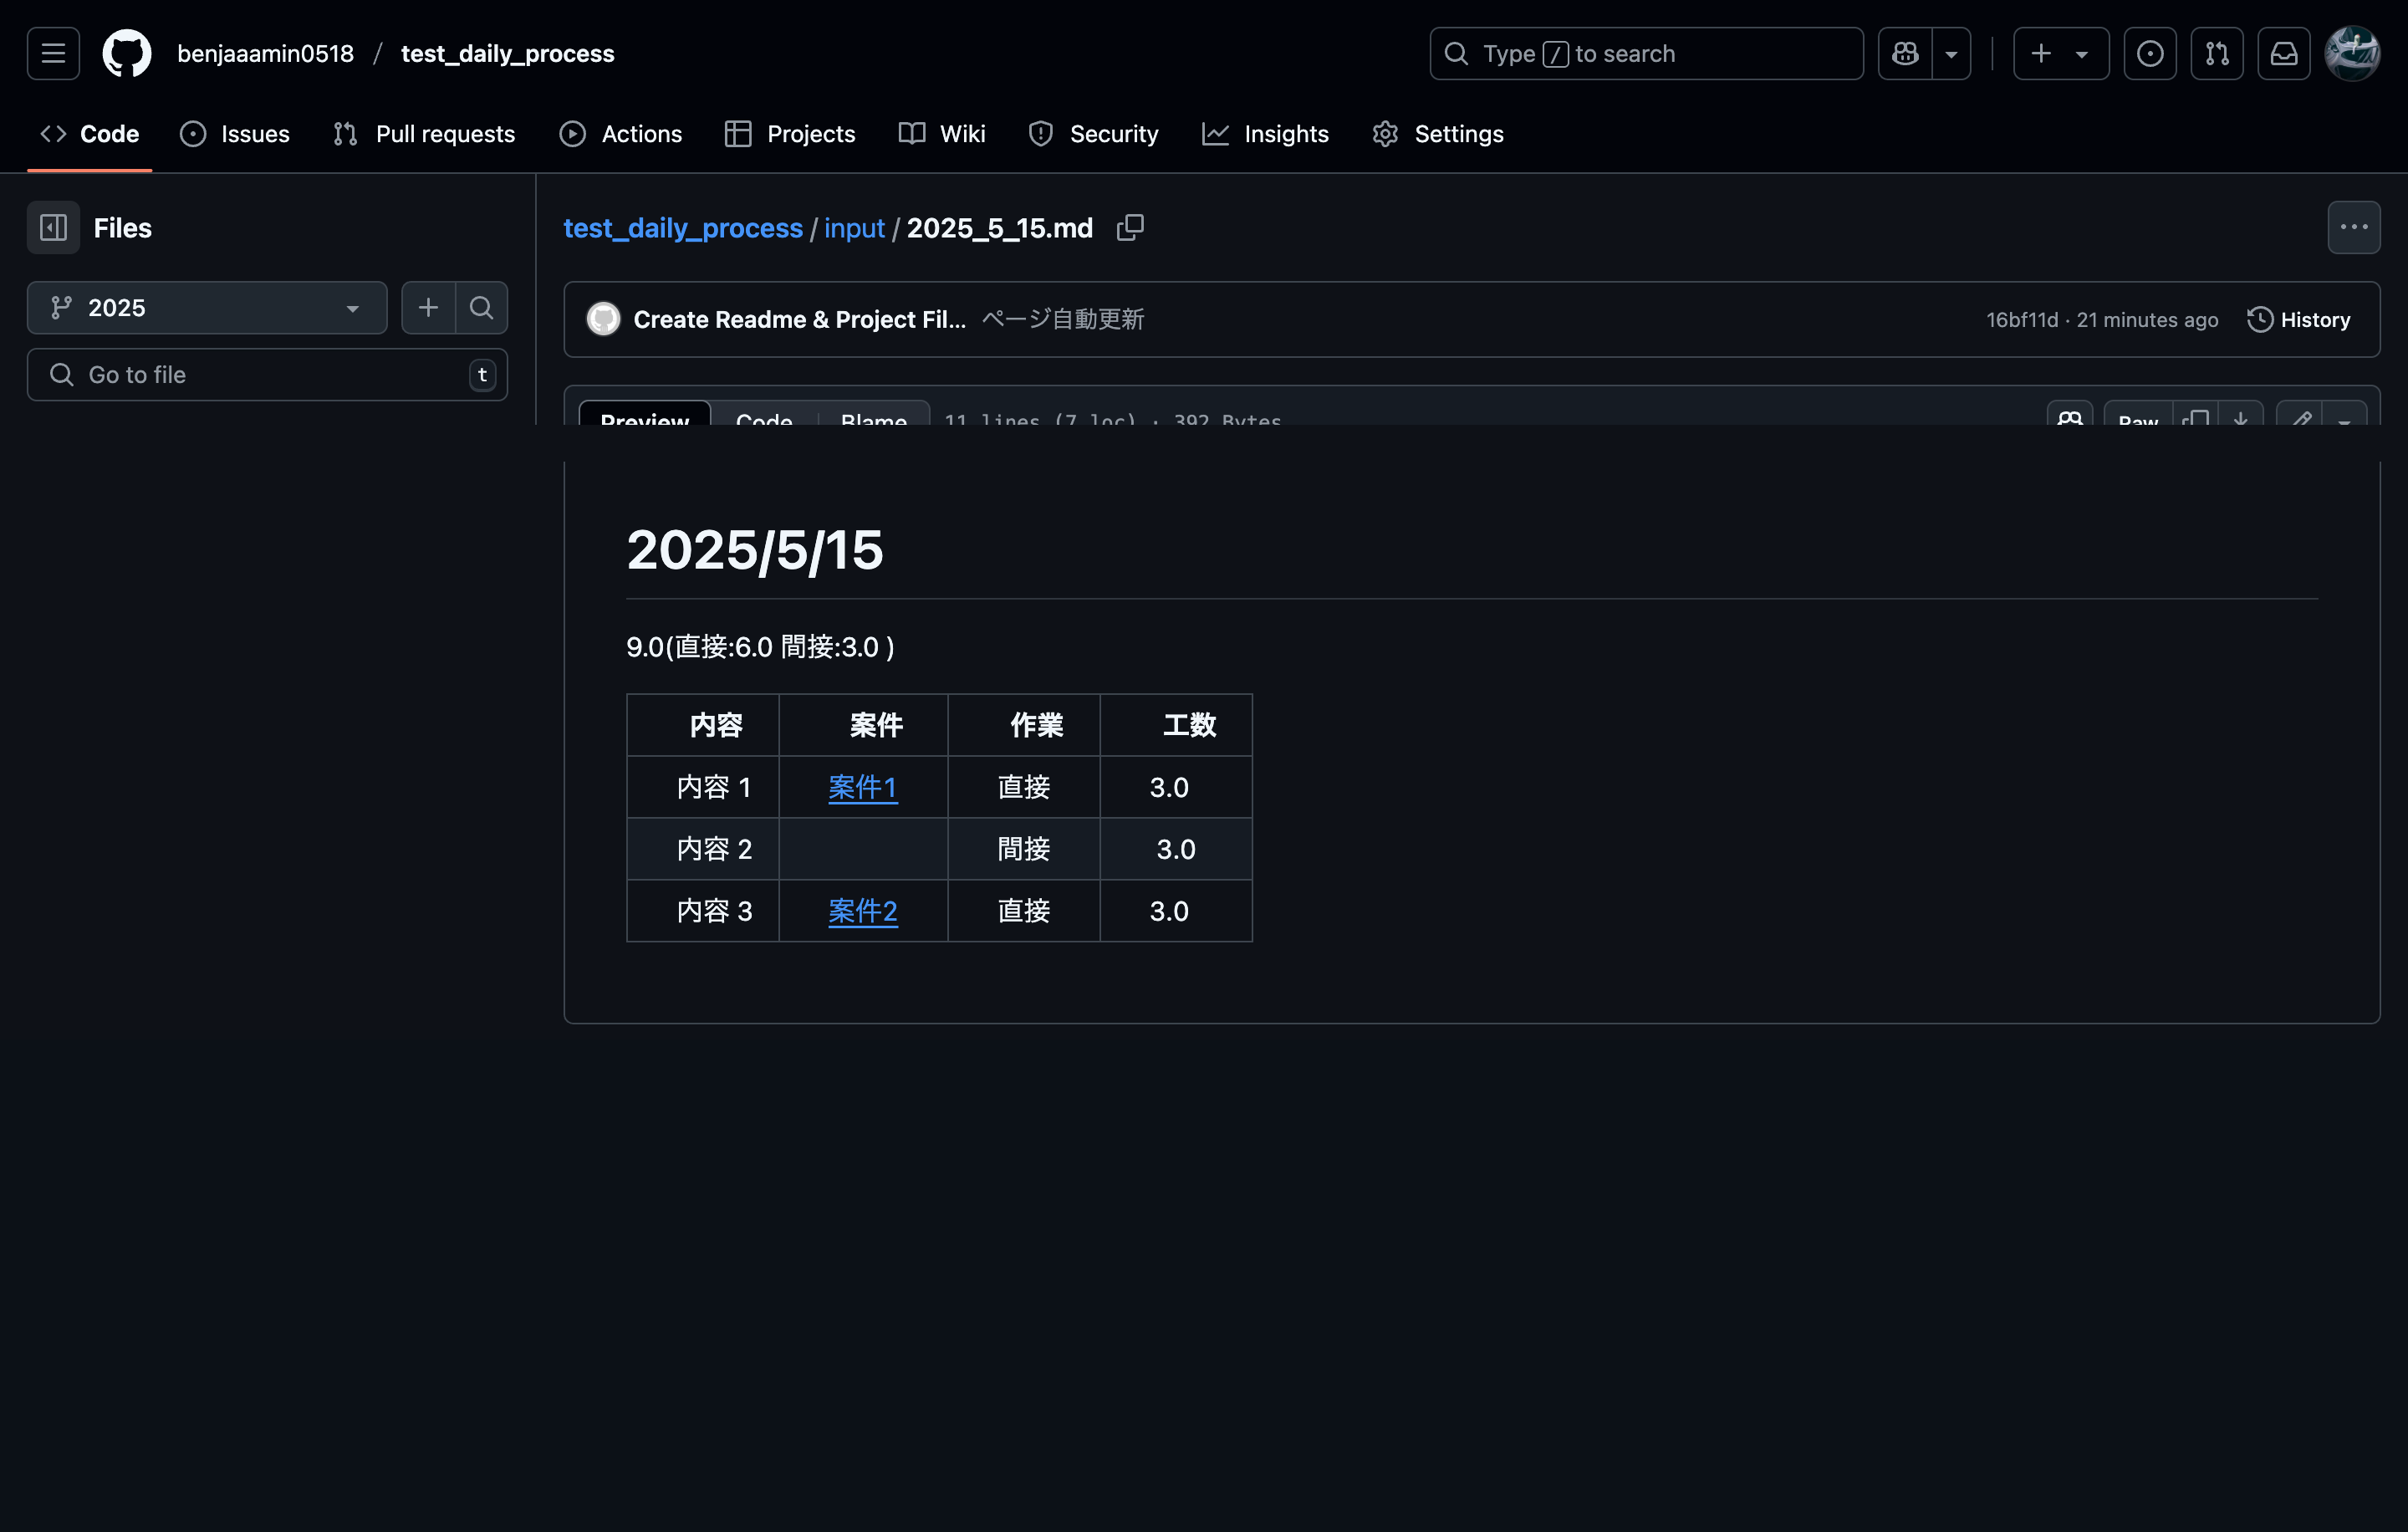Open the Copilot chat icon

click(x=1905, y=54)
